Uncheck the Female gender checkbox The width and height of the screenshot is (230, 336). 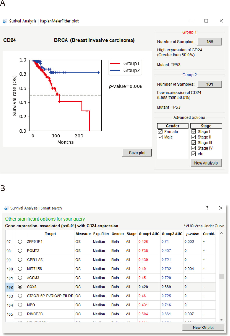160,132
